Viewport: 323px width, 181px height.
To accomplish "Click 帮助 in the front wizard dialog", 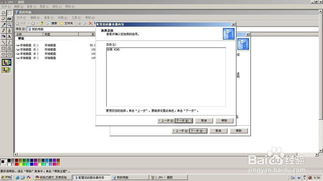I will (x=224, y=120).
